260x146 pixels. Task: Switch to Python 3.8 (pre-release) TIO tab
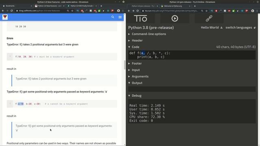143,6
